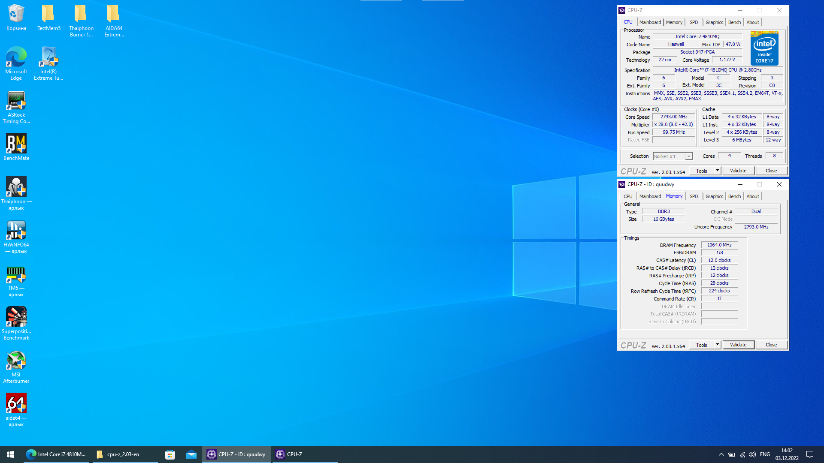The width and height of the screenshot is (824, 463).
Task: Open notification center icon
Action: [810, 454]
